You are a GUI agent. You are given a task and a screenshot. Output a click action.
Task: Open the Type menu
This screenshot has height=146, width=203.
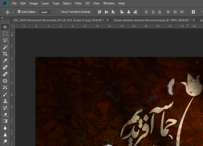click(x=56, y=3)
